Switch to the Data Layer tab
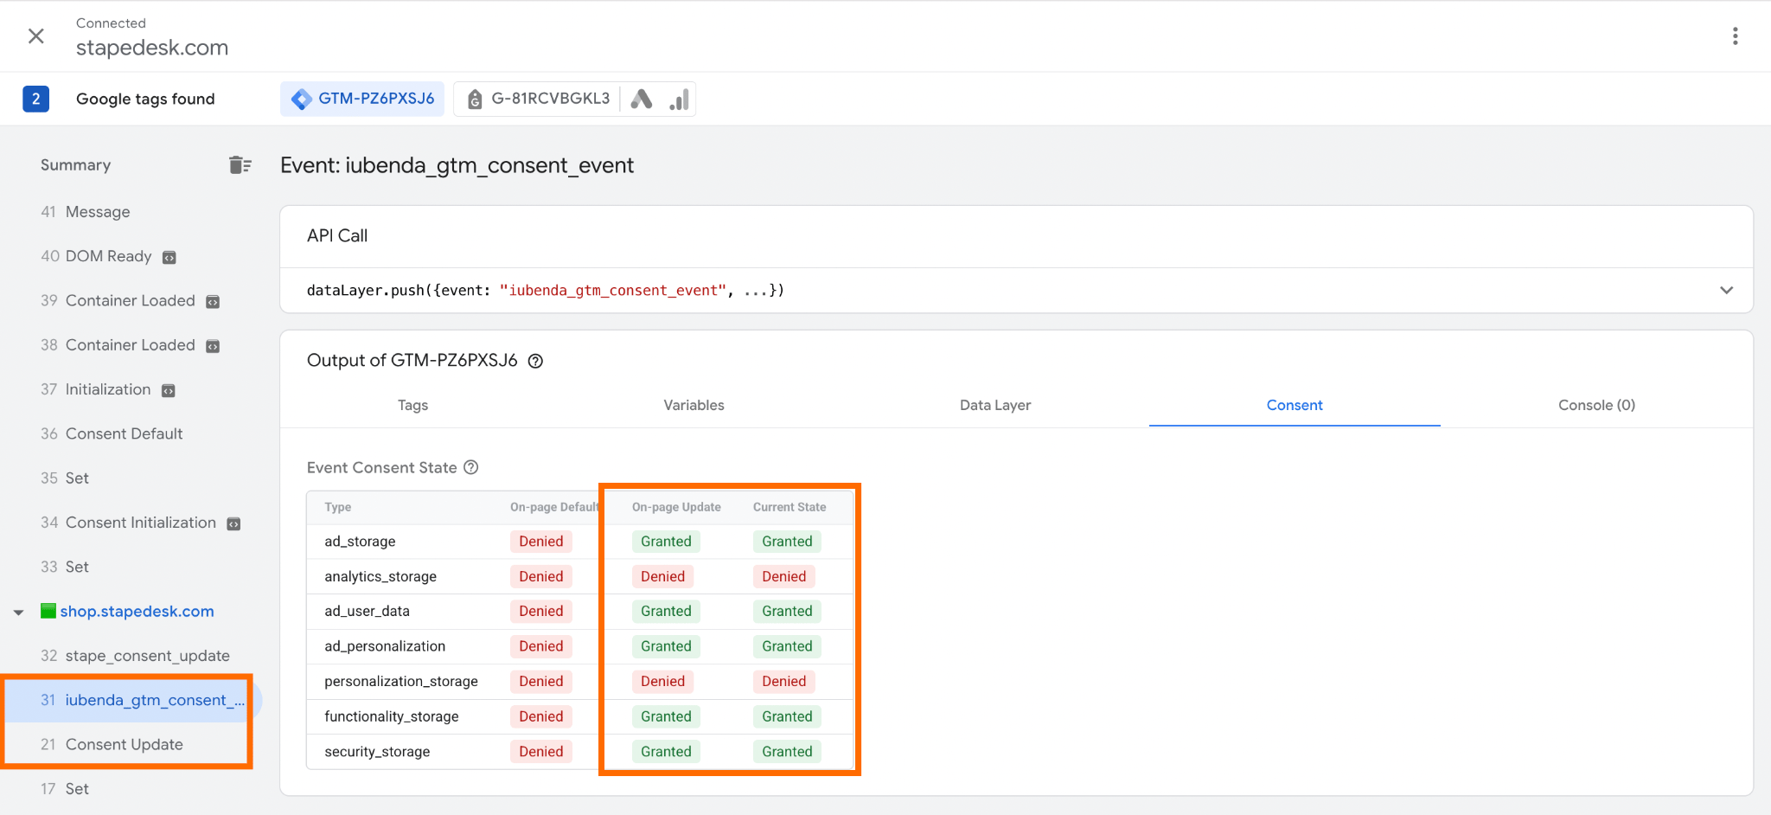Image resolution: width=1771 pixels, height=815 pixels. point(995,405)
